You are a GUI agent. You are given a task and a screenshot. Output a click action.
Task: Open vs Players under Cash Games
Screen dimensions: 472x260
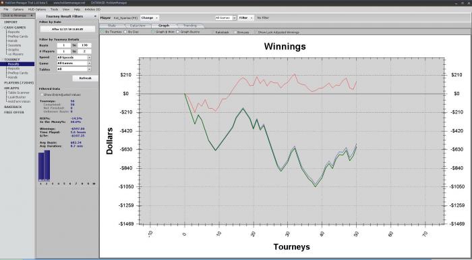16,54
